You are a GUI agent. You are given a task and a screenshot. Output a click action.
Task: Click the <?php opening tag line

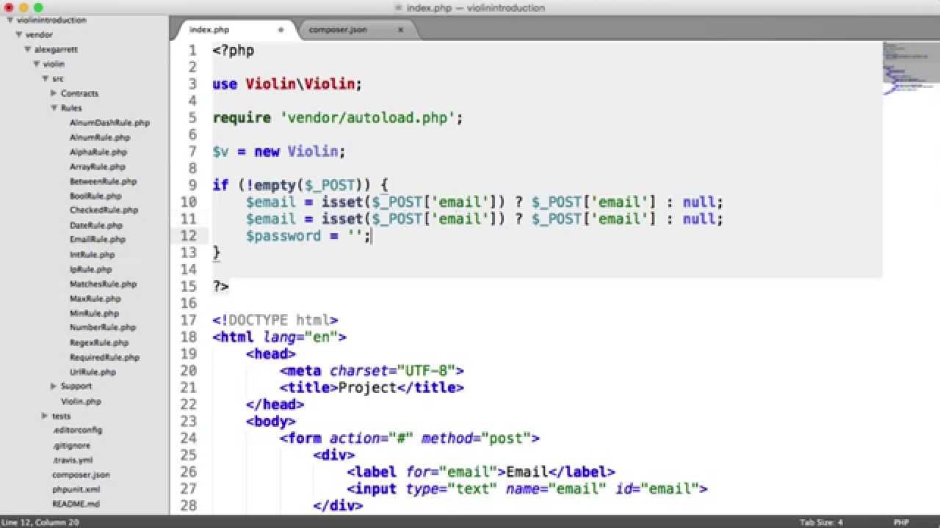point(234,50)
